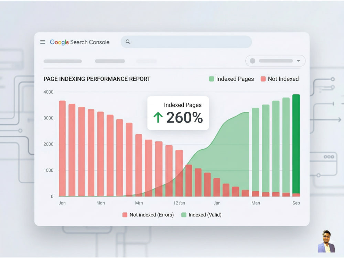Click the 1000 y-axis label
344x258 pixels.
(x=48, y=170)
